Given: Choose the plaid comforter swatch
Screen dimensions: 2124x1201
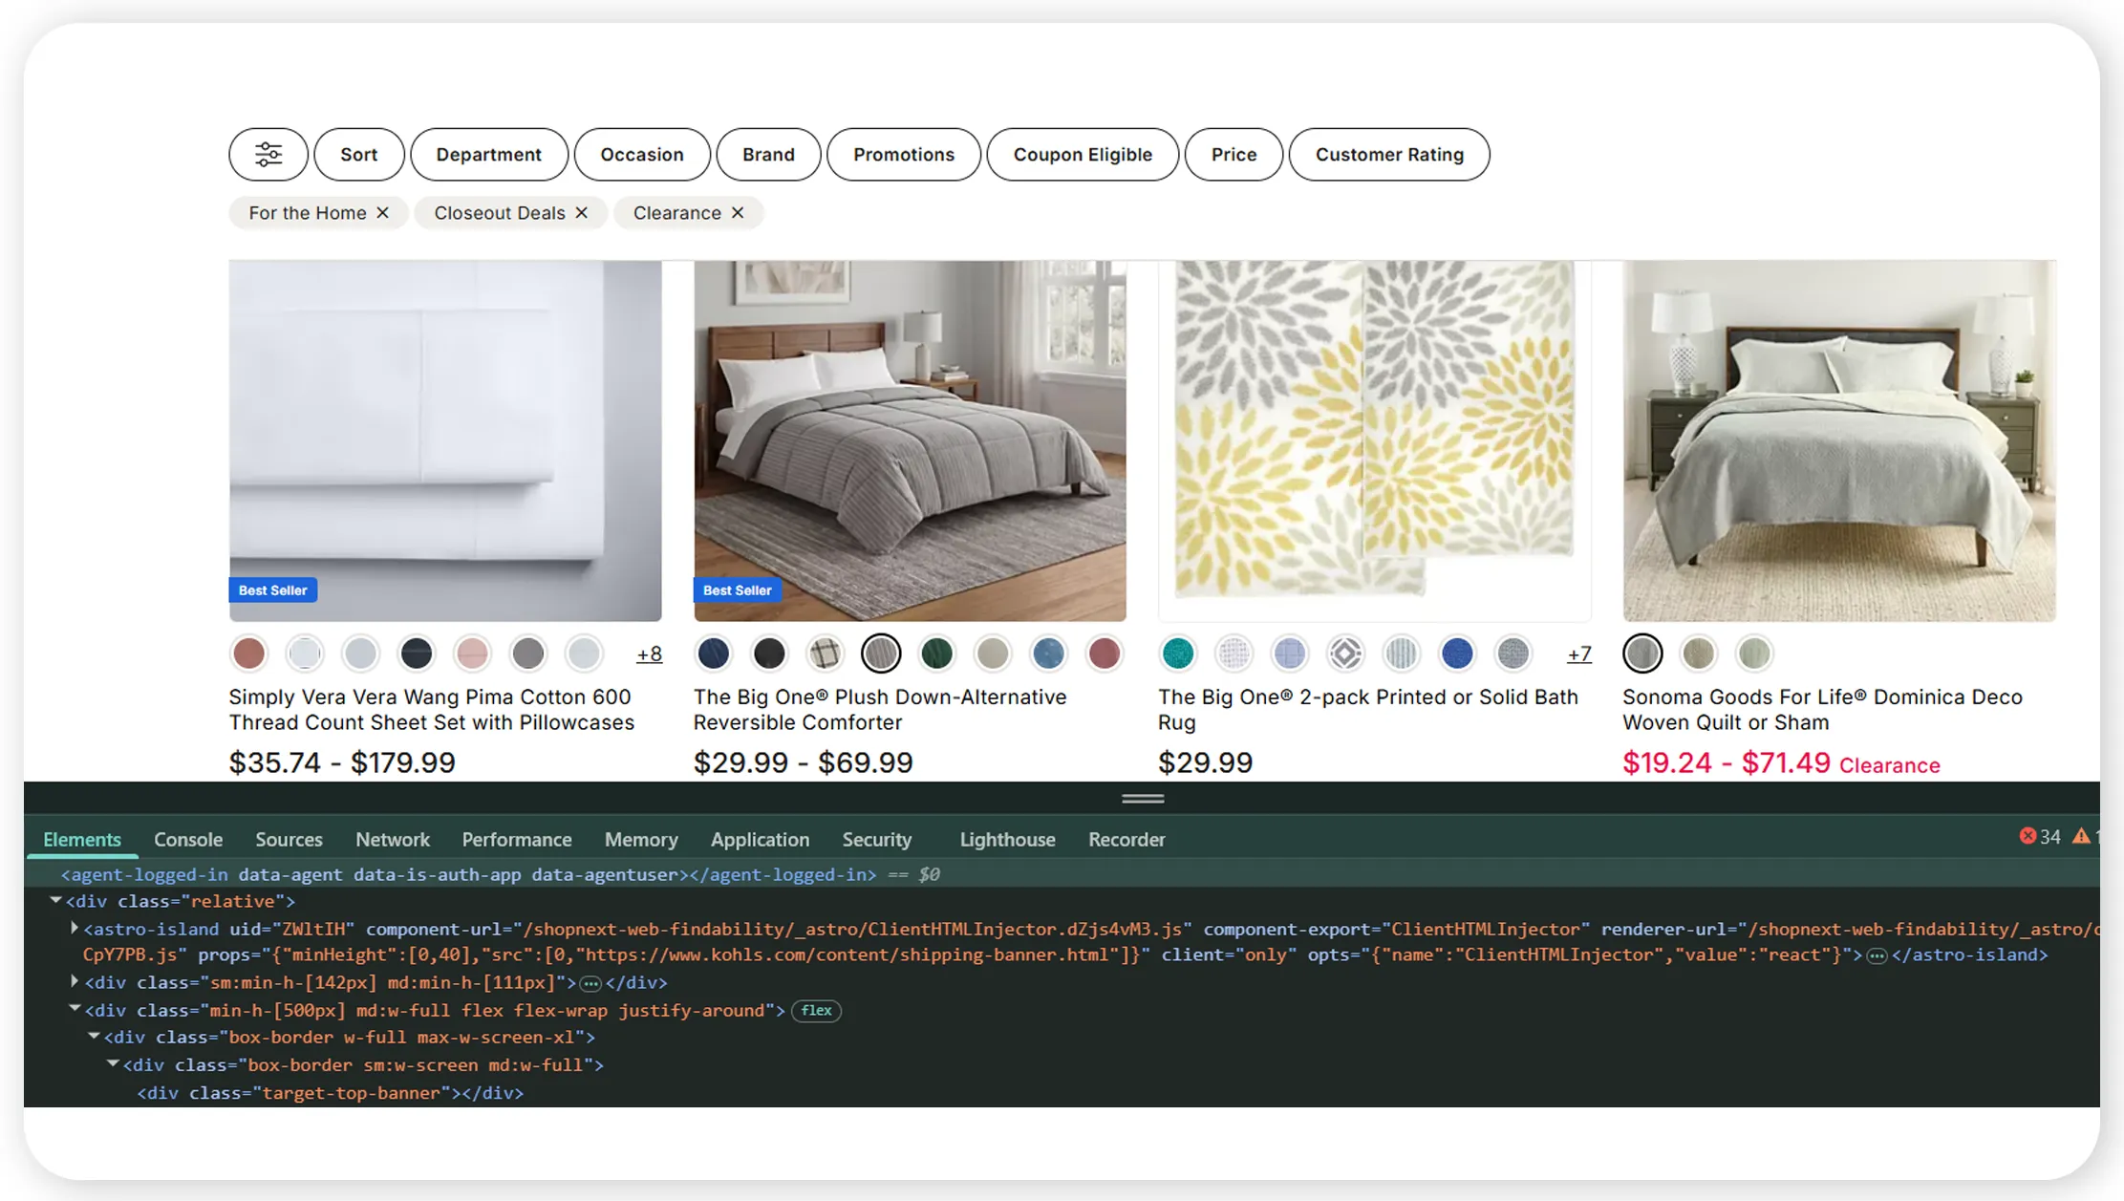Looking at the screenshot, I should point(826,654).
